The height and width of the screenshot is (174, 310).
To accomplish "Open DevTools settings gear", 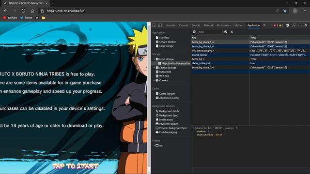I will pyautogui.click(x=288, y=25).
